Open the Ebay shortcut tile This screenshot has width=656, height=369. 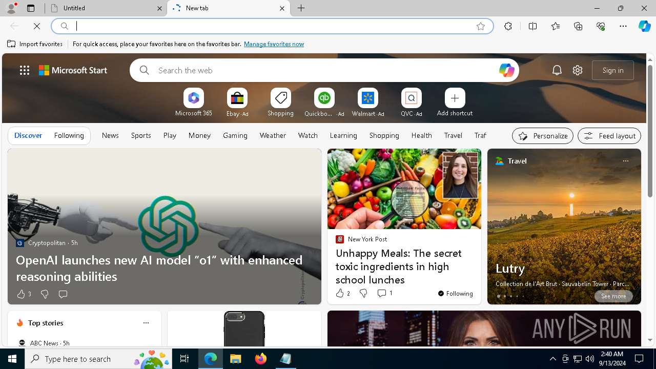[x=237, y=102]
